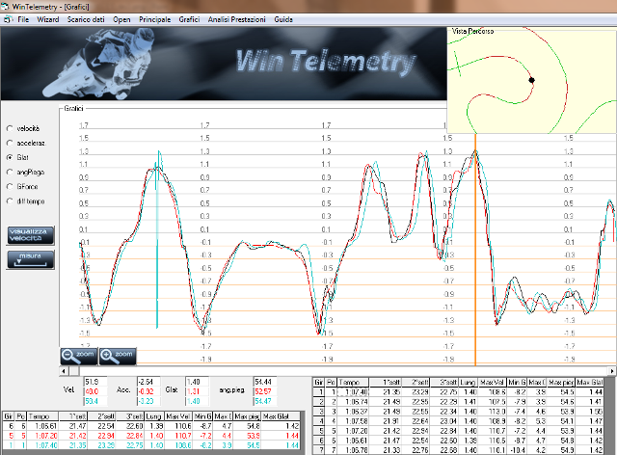The width and height of the screenshot is (617, 455).
Task: Click the horizontal scrollbar thumb under graph
Action: tap(74, 371)
